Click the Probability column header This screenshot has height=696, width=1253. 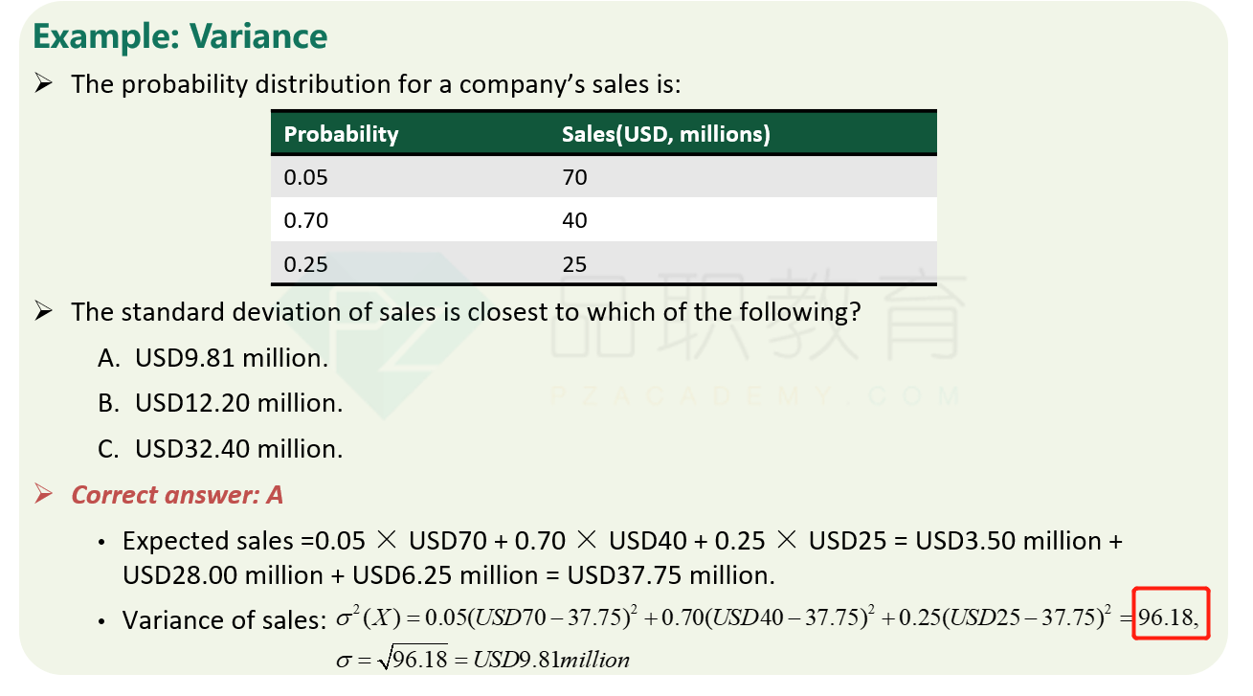click(x=341, y=134)
